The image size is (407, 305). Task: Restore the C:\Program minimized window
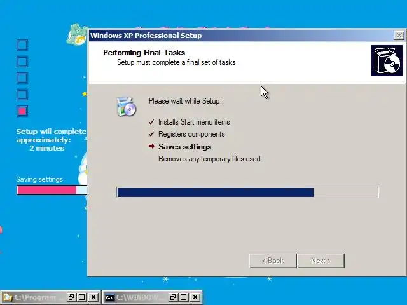coord(71,297)
